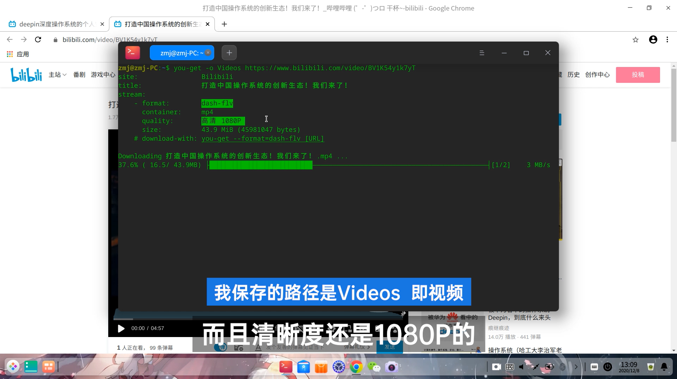The image size is (677, 379).
Task: Switch to the deepin深度操作系统 Chrome tab
Action: pos(56,24)
